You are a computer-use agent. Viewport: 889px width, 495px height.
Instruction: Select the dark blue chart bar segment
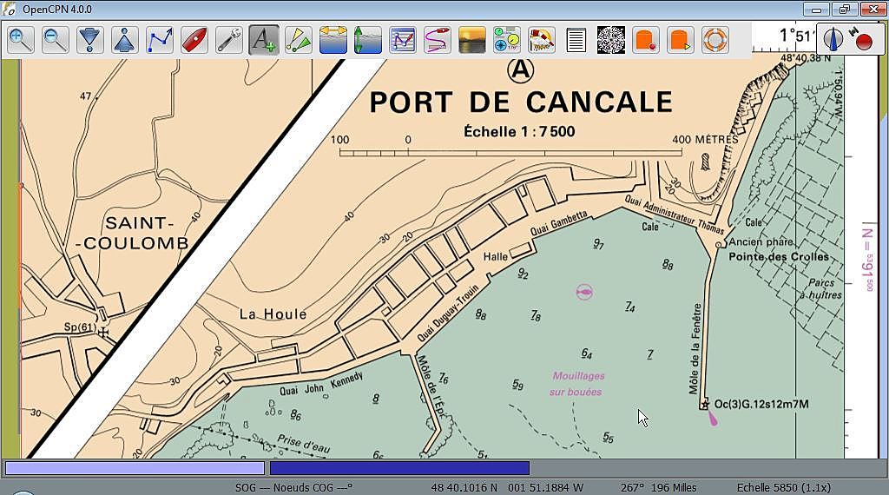[x=399, y=468]
